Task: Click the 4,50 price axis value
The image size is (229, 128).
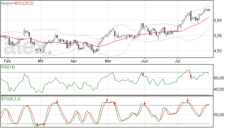Action: [218, 51]
